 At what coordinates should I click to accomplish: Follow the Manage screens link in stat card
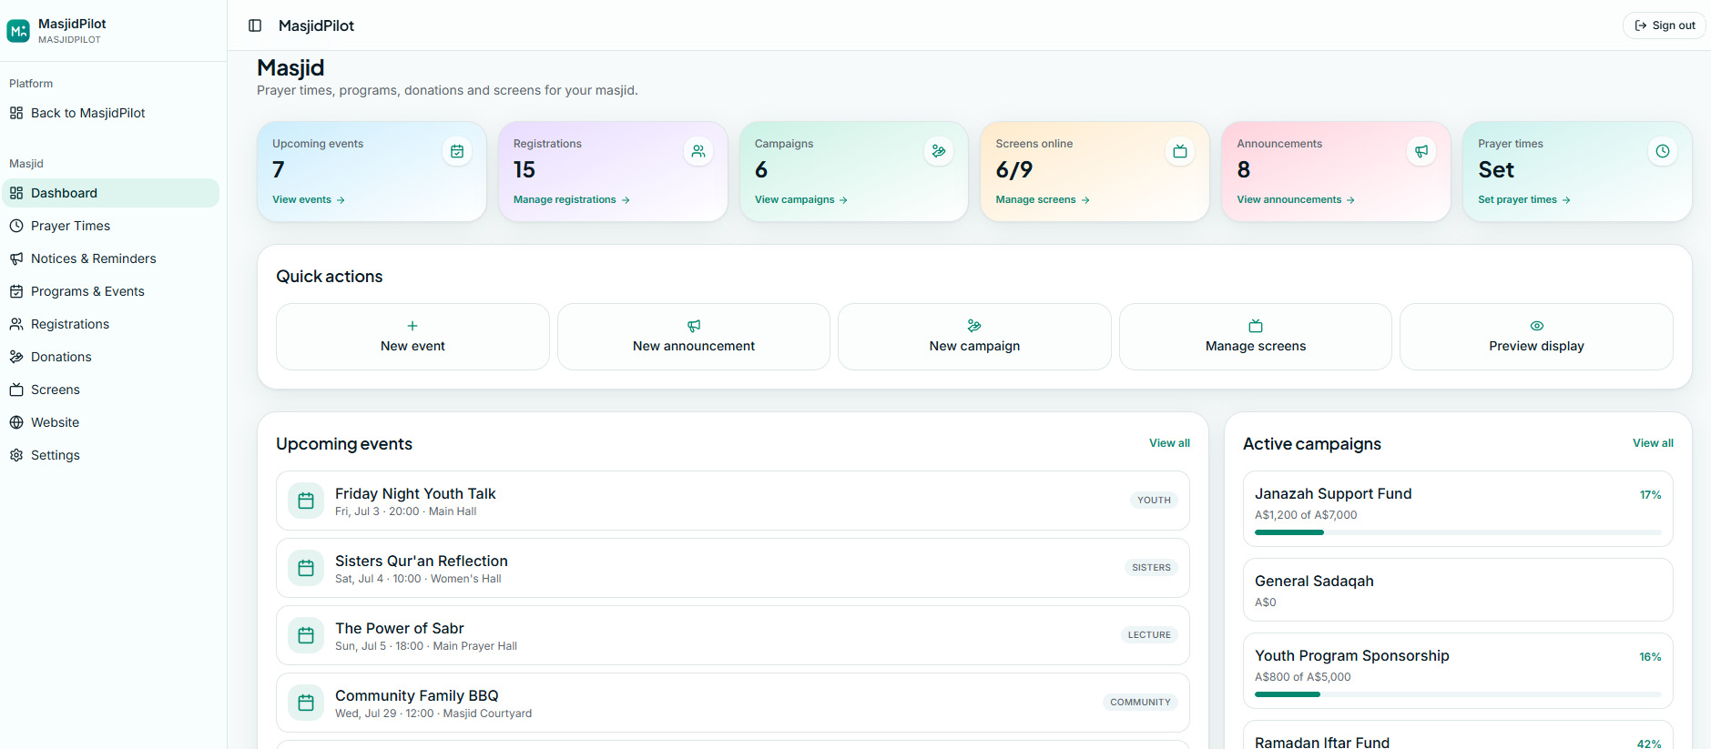point(1043,199)
